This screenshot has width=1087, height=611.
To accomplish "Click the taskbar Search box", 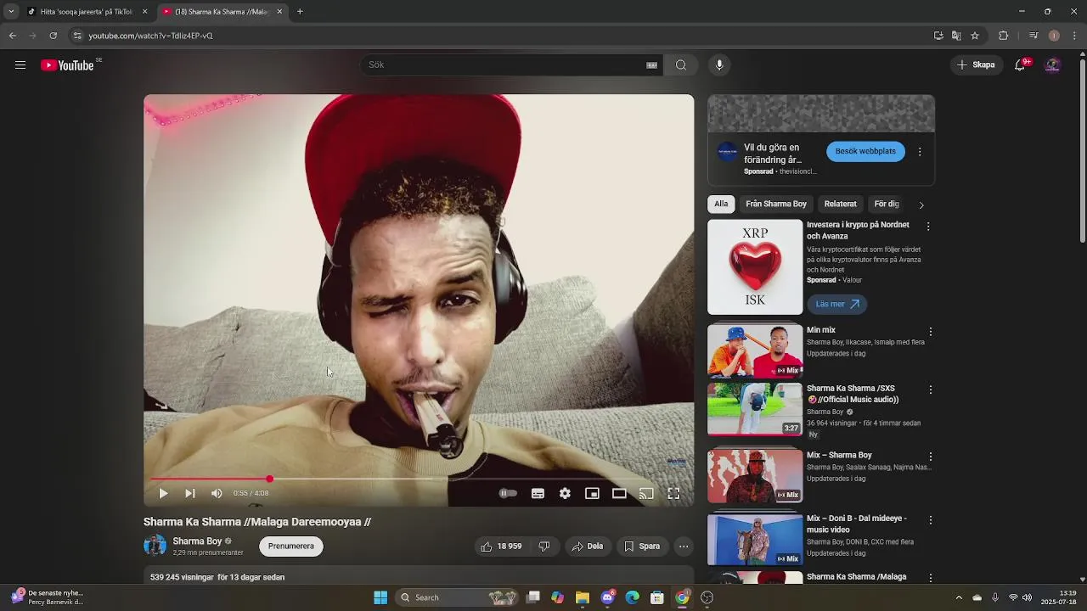I will point(459,597).
